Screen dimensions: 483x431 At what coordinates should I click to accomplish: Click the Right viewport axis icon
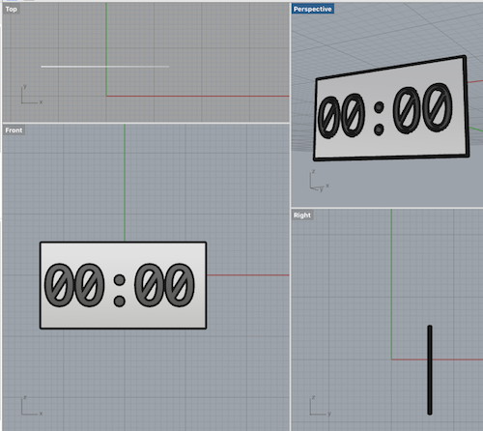point(320,406)
